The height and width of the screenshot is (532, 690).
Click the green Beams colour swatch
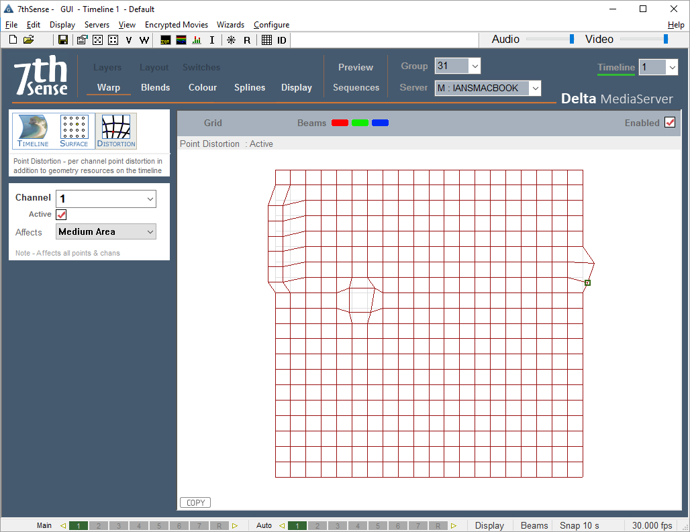pyautogui.click(x=360, y=123)
